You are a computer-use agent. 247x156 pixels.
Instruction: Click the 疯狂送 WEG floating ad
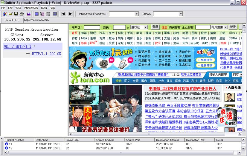227,117
